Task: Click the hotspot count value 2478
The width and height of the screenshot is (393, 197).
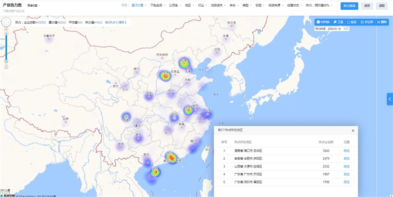Action: [326, 158]
